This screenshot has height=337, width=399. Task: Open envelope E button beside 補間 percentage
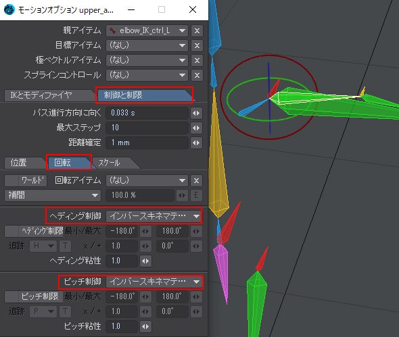tap(196, 195)
